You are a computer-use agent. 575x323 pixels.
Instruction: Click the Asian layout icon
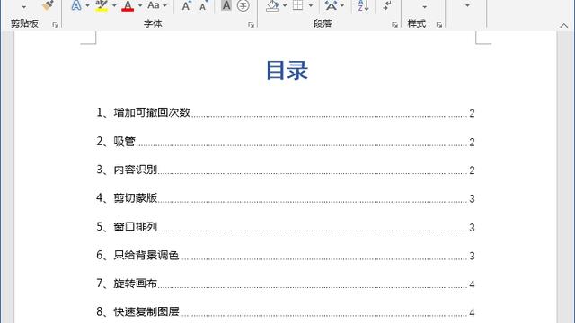(x=331, y=5)
